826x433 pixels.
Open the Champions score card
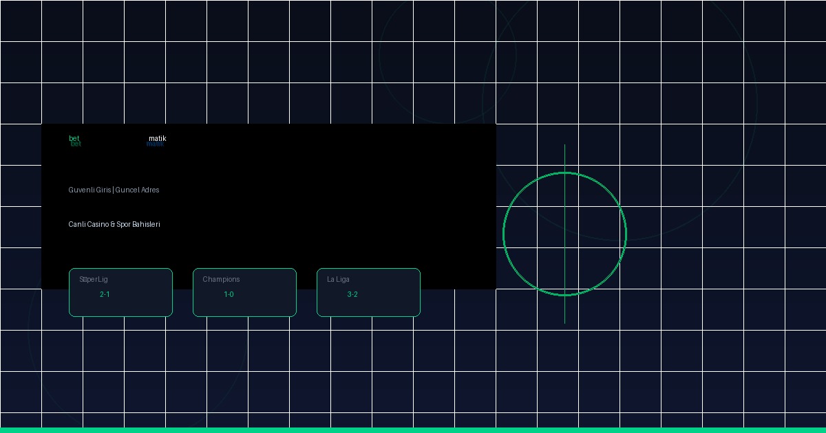pos(244,292)
